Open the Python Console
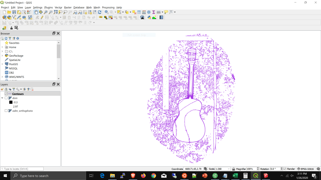 [x=149, y=17]
